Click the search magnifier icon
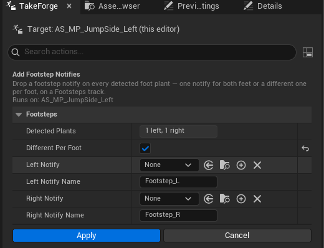 point(16,52)
